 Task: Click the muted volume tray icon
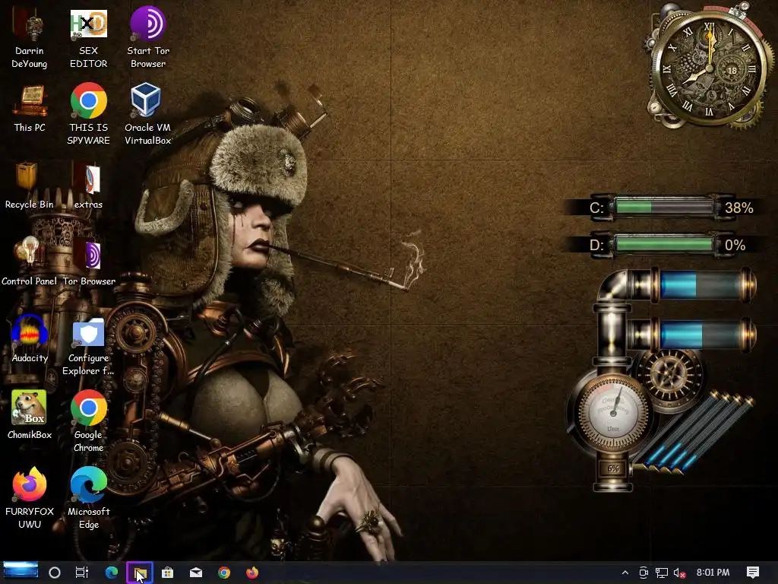(x=680, y=573)
